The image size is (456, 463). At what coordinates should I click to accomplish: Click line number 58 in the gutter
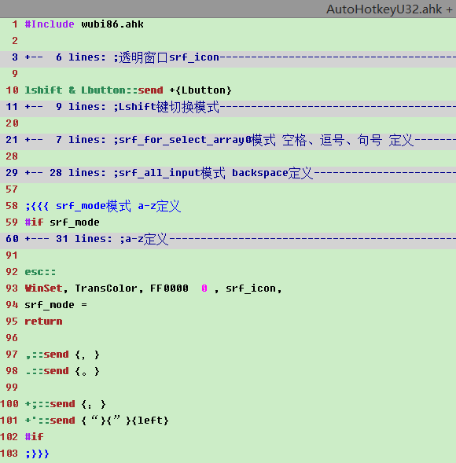[12, 206]
